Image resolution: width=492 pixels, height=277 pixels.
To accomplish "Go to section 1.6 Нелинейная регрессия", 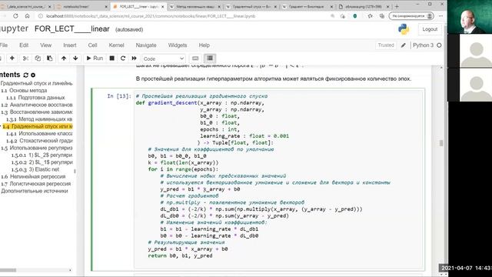I will (x=33, y=176).
